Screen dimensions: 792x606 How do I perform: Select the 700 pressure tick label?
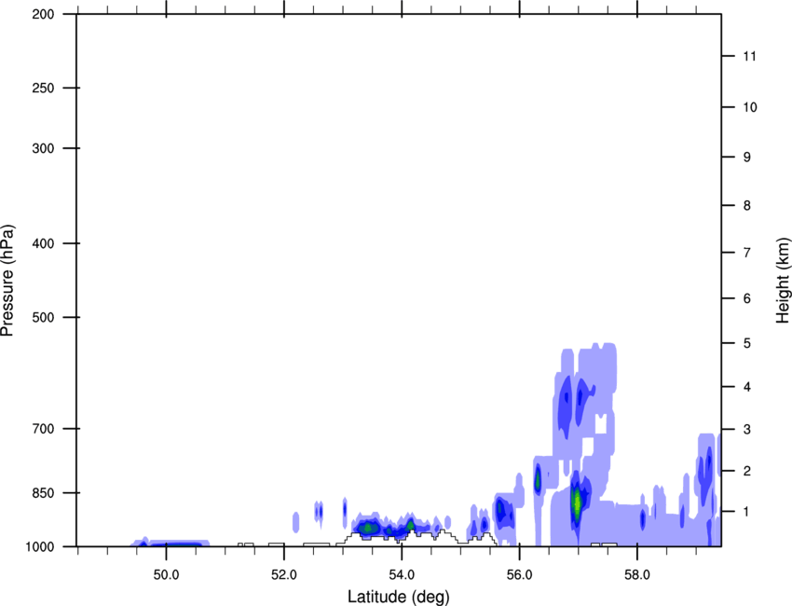[43, 429]
